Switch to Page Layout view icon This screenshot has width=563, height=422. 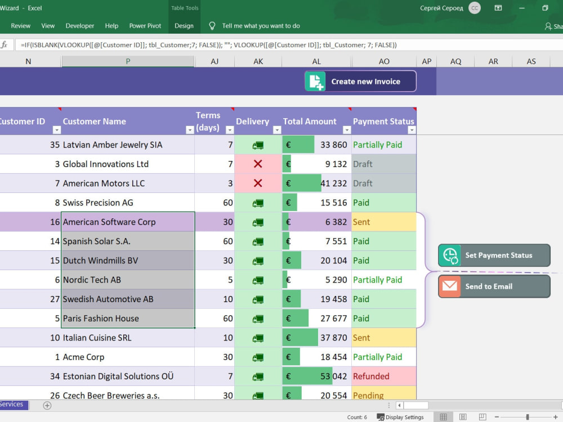463,417
